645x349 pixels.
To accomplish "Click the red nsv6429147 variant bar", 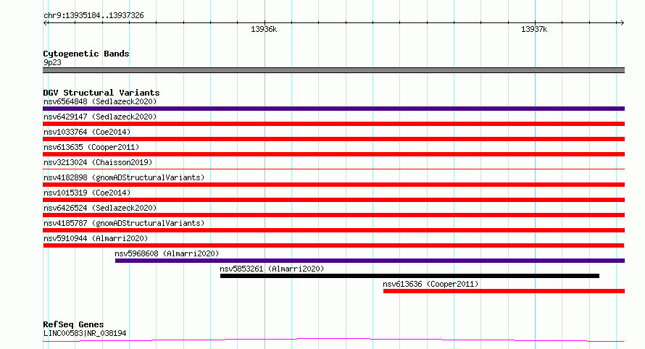I will [333, 124].
